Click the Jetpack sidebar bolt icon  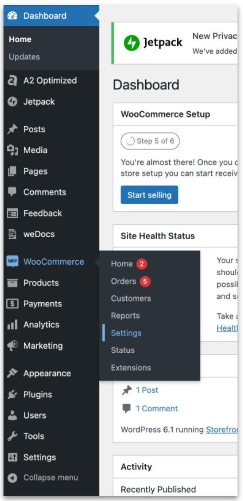pos(12,102)
